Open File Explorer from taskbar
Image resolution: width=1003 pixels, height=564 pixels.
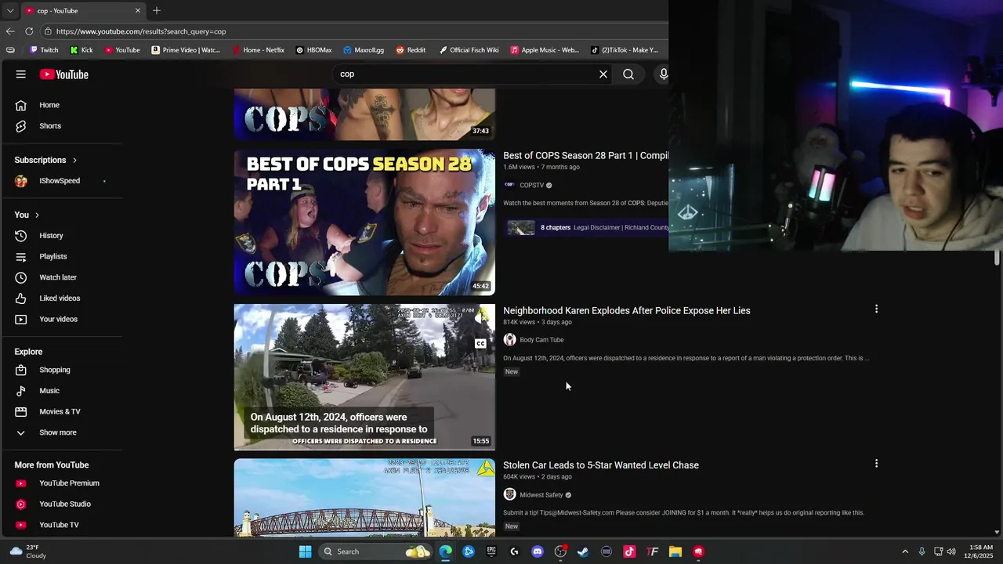click(675, 551)
